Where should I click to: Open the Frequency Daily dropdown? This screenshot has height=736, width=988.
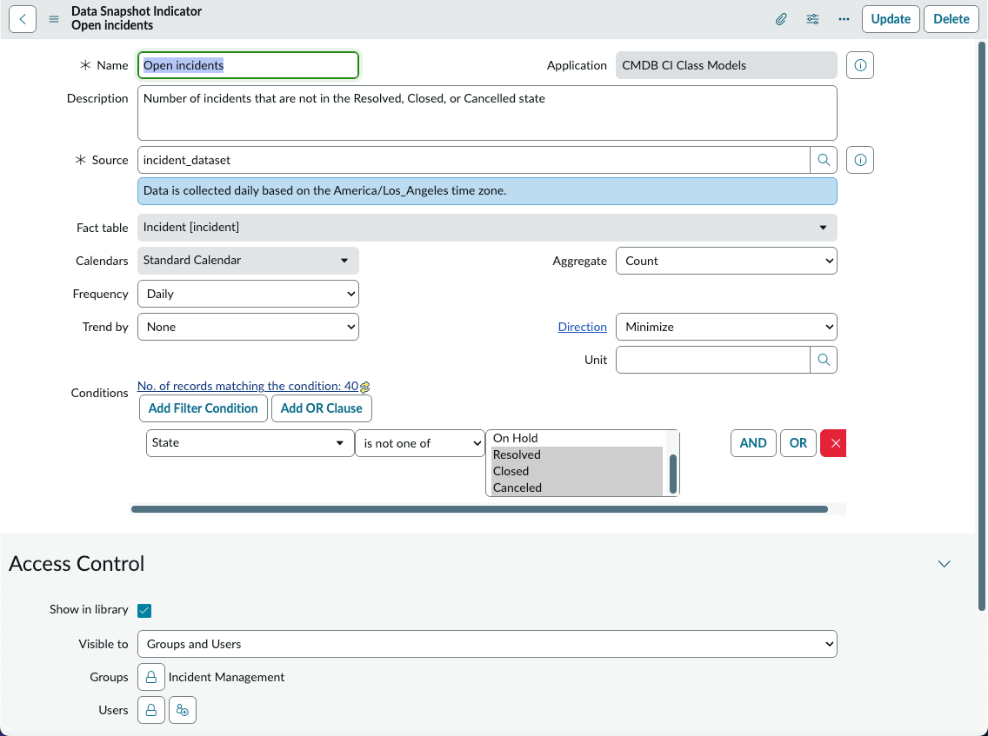pyautogui.click(x=248, y=294)
